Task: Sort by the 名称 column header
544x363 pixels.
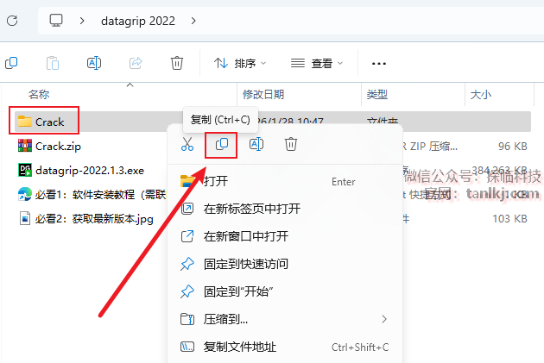Action: click(x=39, y=94)
